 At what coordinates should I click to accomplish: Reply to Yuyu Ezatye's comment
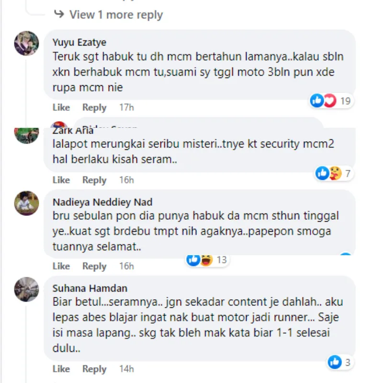tap(94, 107)
